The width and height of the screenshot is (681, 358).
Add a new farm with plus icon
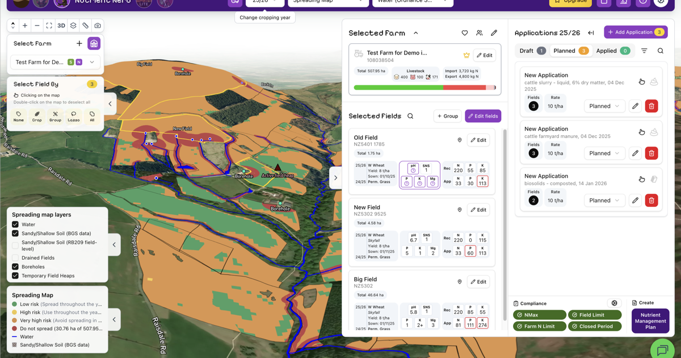pos(79,43)
